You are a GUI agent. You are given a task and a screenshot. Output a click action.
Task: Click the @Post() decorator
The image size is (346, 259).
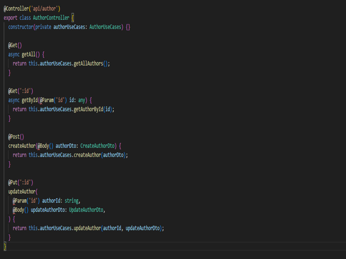point(16,136)
